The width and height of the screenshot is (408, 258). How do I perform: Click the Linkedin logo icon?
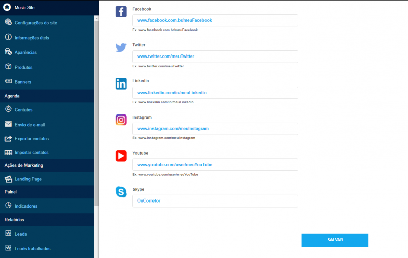(121, 83)
